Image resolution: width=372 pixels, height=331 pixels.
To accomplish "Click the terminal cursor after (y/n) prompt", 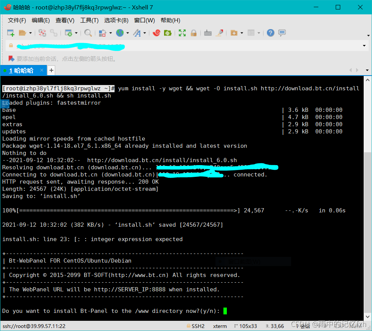I will click(225, 311).
